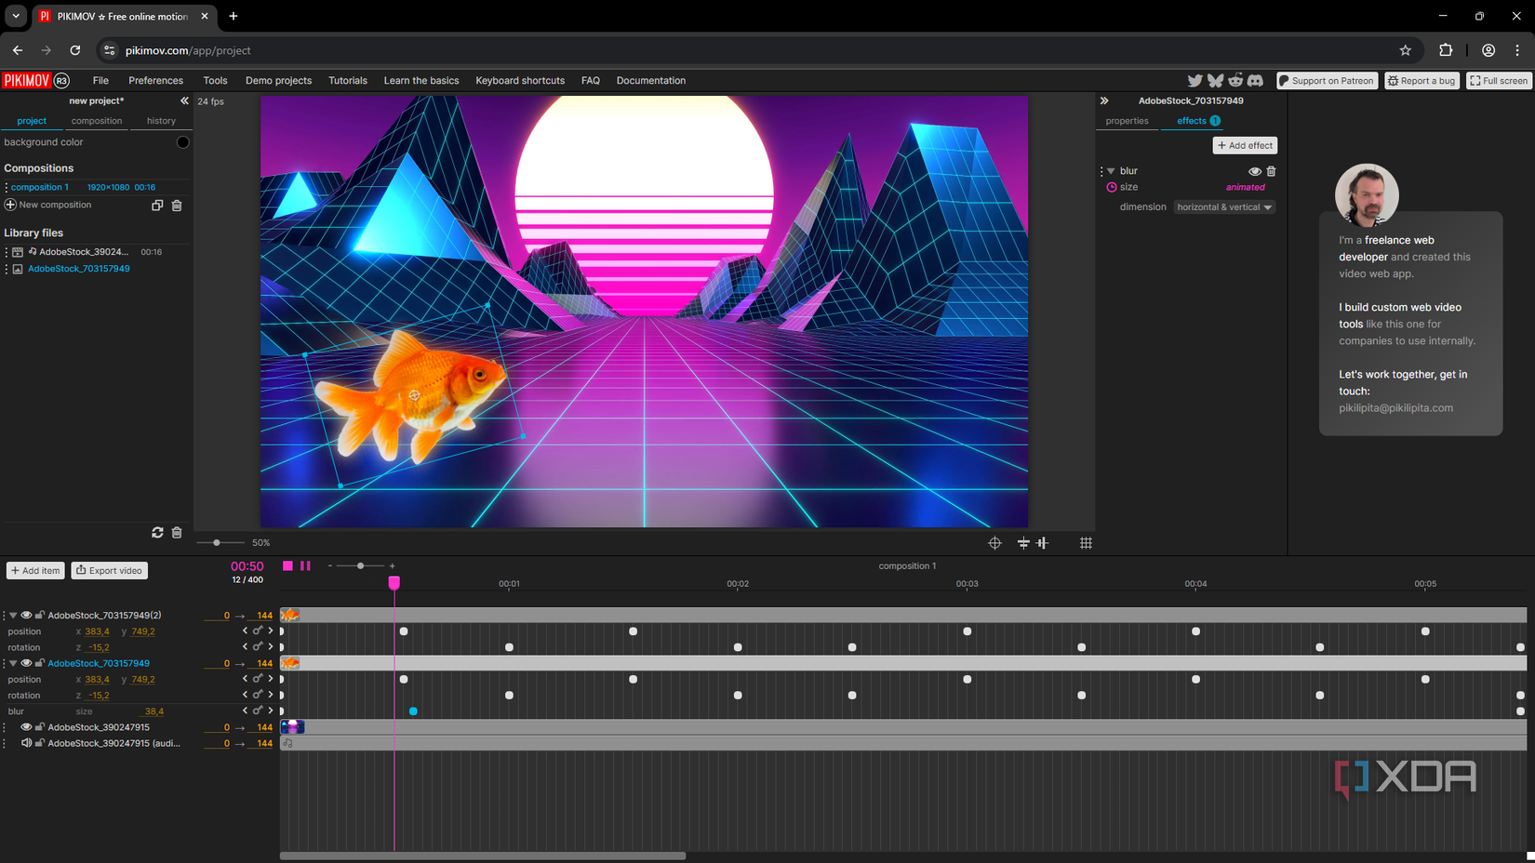Viewport: 1535px width, 863px height.
Task: Toggle keyframe on the blur size row
Action: click(258, 711)
